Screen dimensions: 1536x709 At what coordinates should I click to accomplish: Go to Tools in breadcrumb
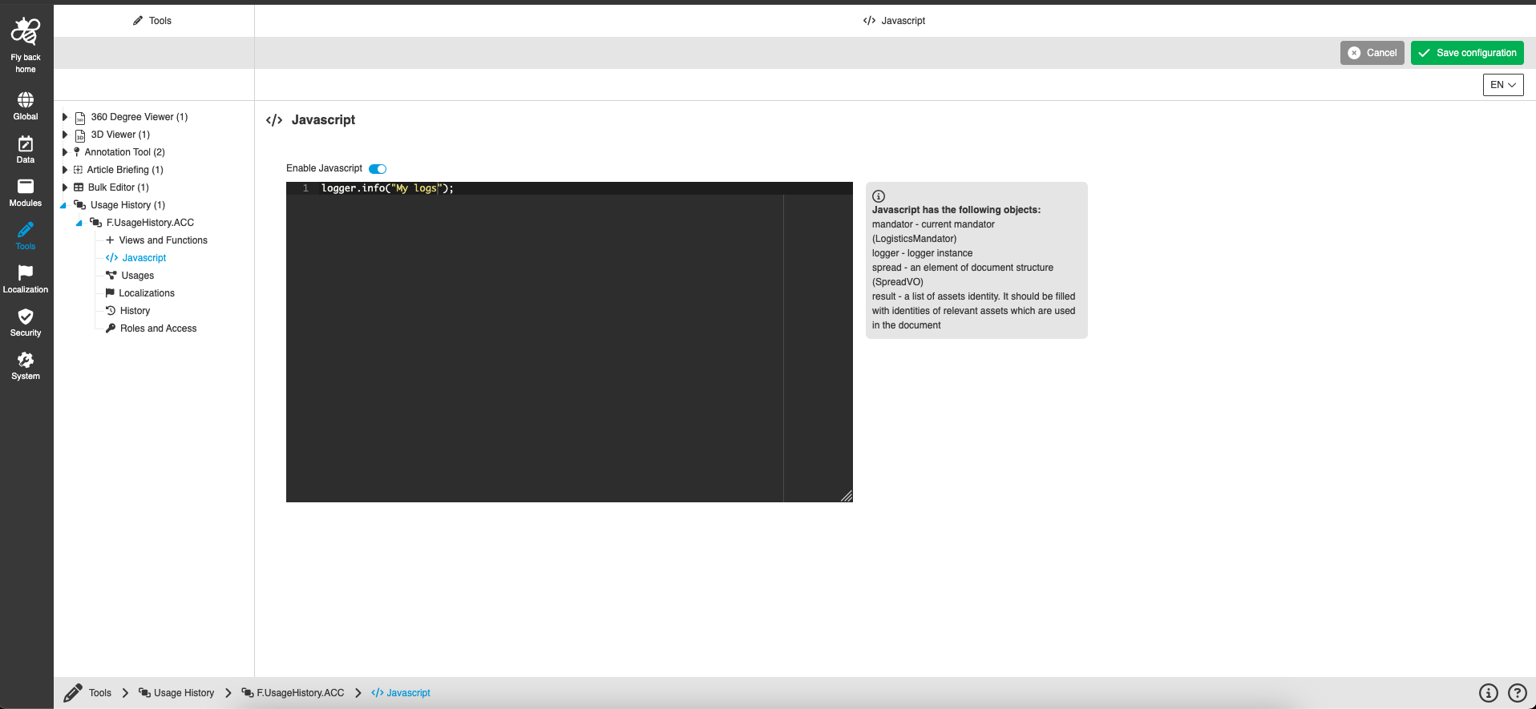(100, 693)
